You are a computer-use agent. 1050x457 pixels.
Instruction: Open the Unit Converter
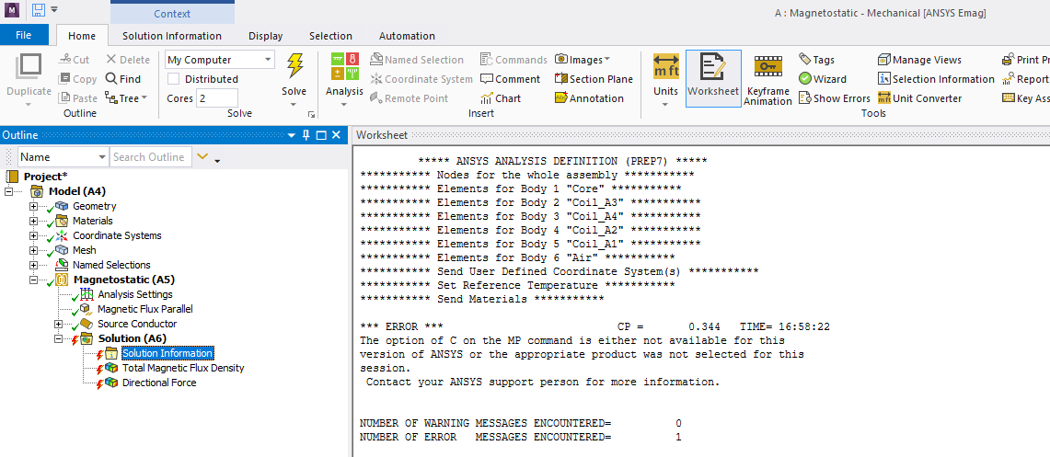coord(919,98)
